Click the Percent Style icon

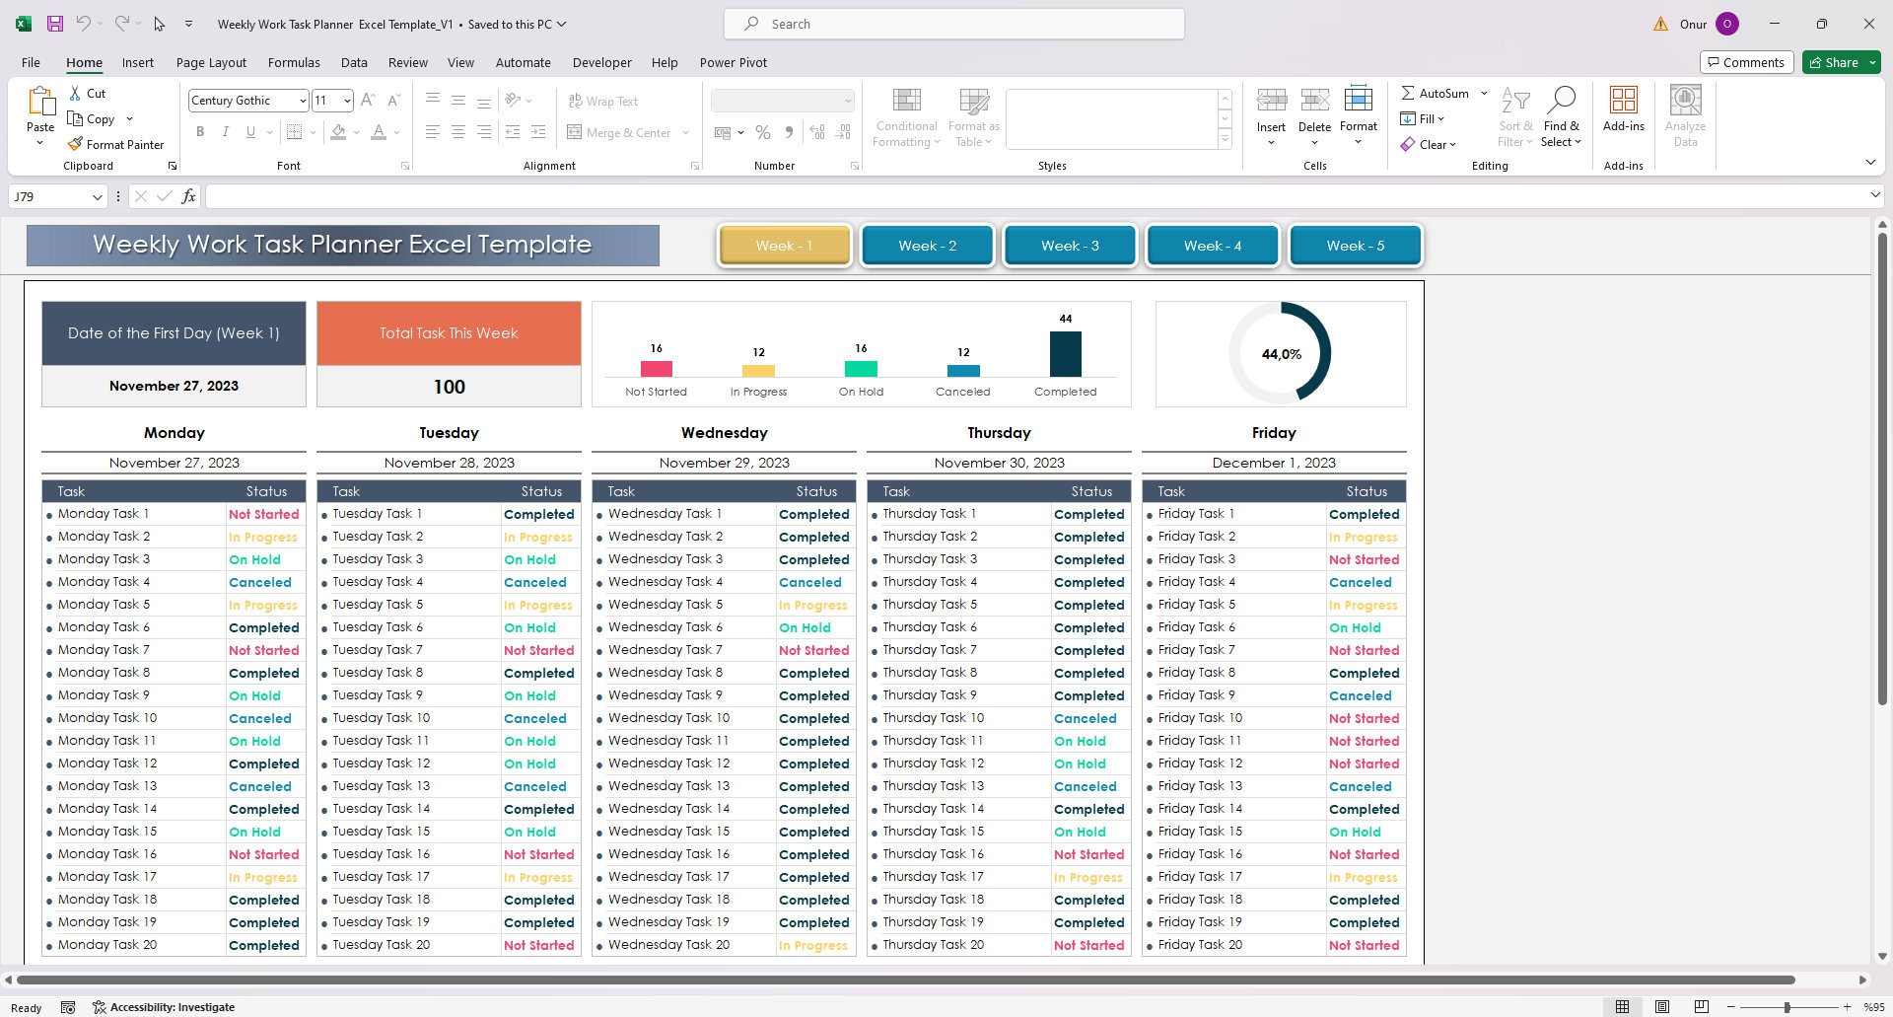point(762,132)
